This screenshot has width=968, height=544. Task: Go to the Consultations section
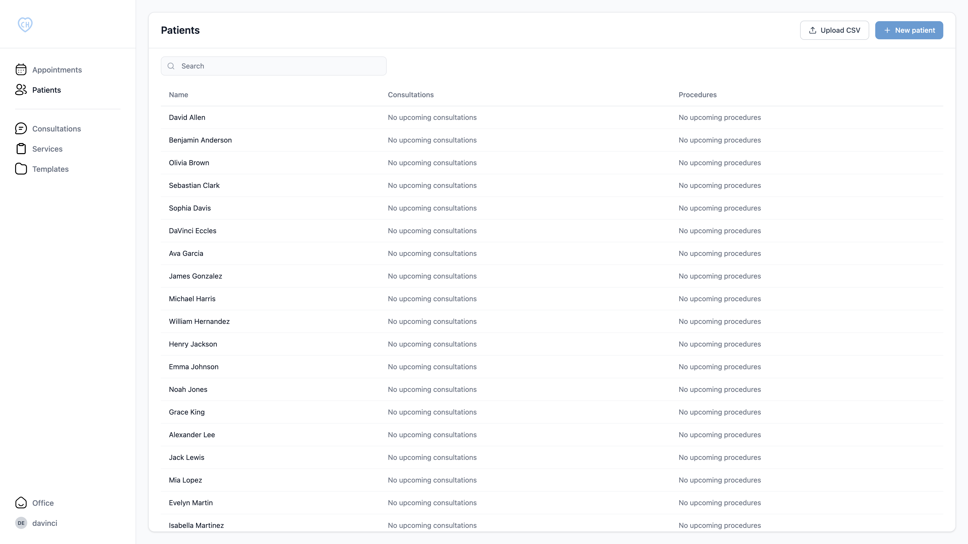click(x=56, y=129)
